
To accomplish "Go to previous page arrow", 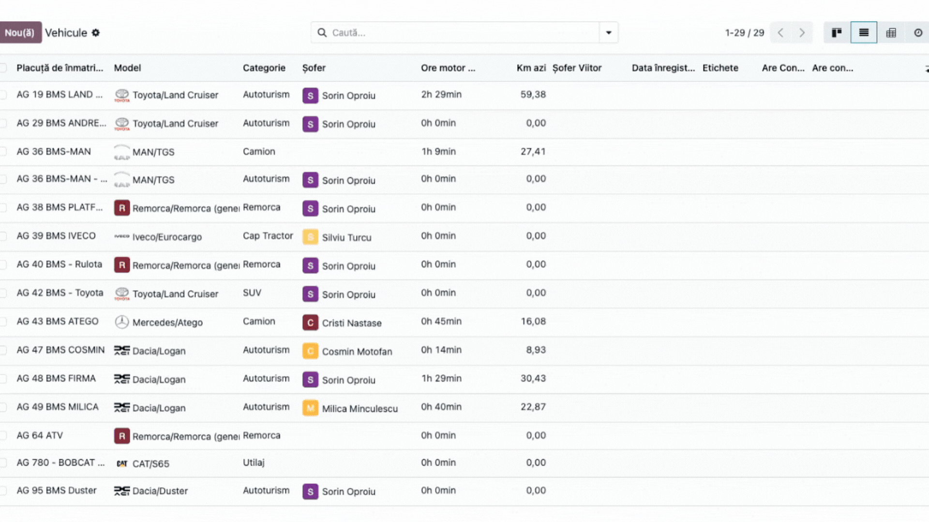I will pos(780,33).
